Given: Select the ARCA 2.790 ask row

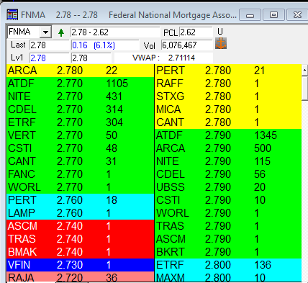Looking at the screenshot, I should point(228,148).
